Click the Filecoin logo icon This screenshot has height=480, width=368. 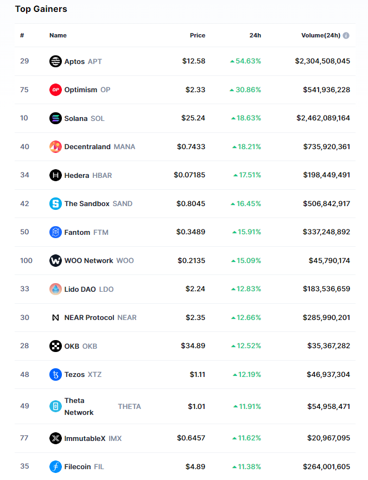tap(55, 466)
